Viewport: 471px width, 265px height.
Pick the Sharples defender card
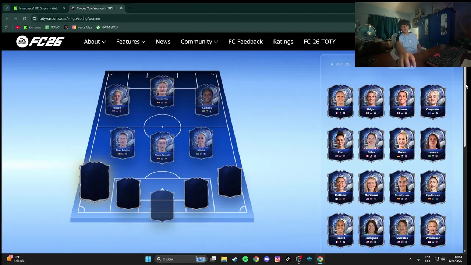tap(402, 230)
